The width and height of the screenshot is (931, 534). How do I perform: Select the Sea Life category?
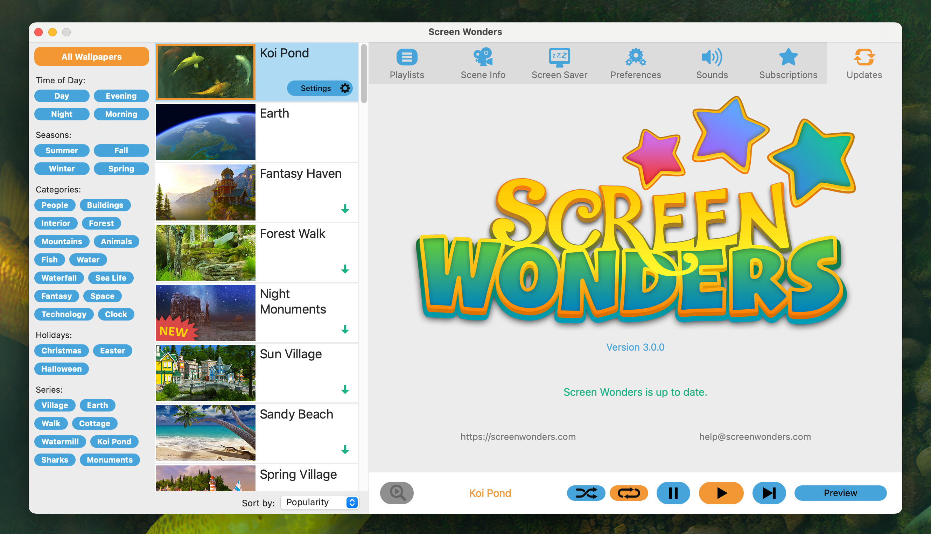pyautogui.click(x=111, y=278)
